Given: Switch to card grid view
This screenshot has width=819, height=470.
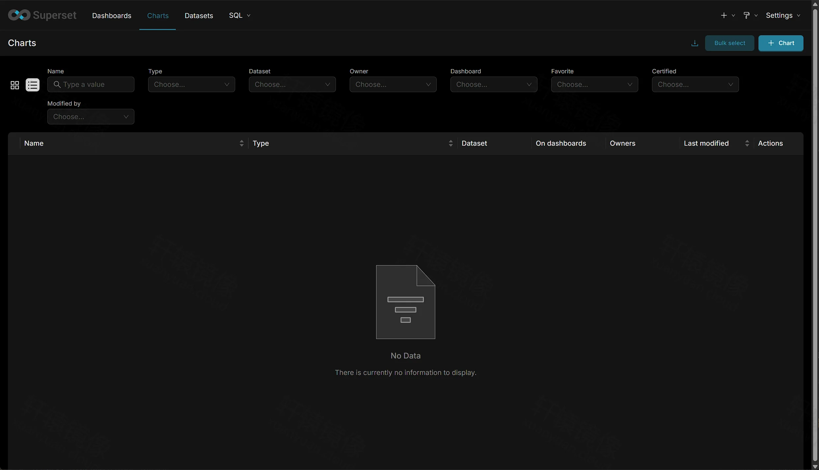Looking at the screenshot, I should (15, 85).
